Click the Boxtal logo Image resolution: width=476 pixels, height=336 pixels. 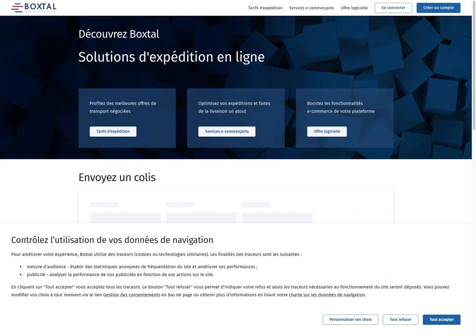click(34, 8)
